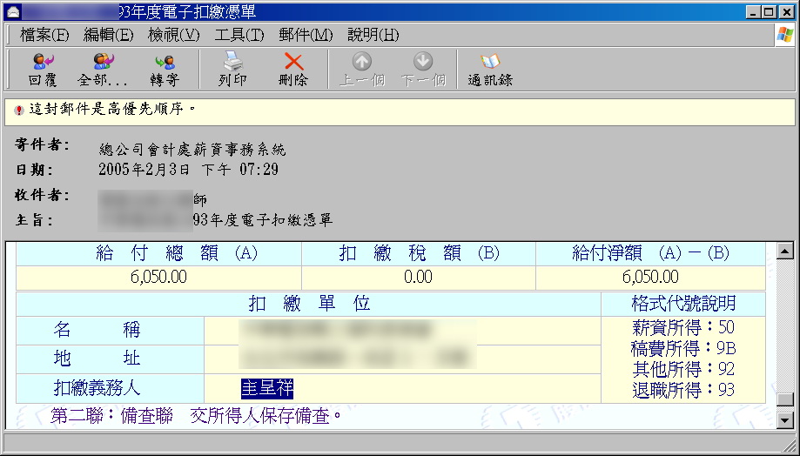
Task: Click the 0.00 withholding tax value
Action: coord(419,277)
